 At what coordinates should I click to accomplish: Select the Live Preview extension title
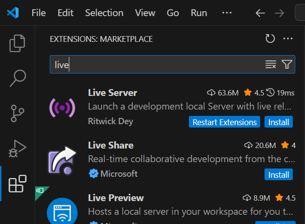[116, 198]
